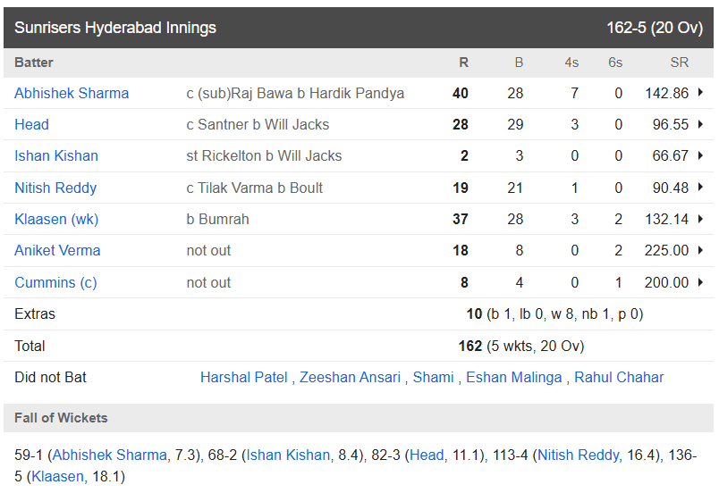Open Aniket Verma batter profile link
719x493 pixels.
point(57,251)
